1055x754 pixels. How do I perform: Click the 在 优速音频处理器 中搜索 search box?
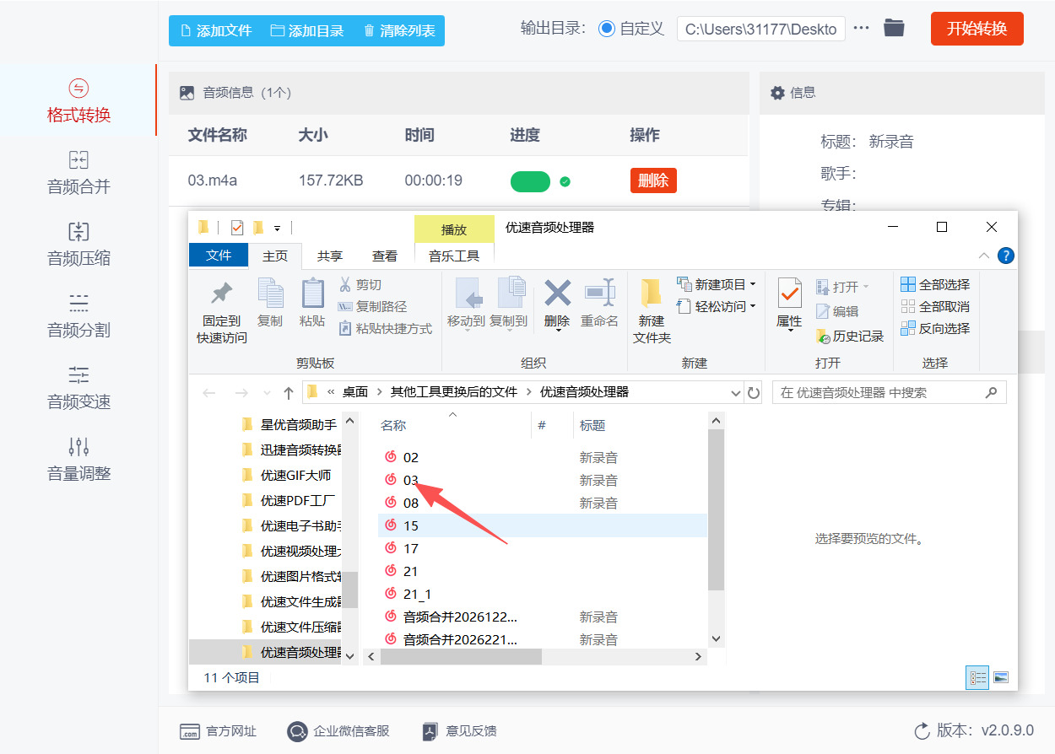pyautogui.click(x=890, y=392)
